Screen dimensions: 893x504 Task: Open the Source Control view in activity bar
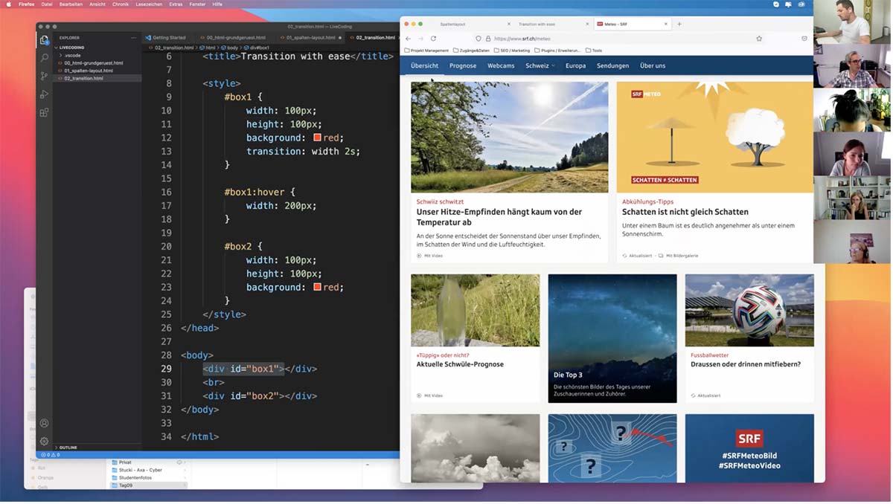(x=45, y=76)
